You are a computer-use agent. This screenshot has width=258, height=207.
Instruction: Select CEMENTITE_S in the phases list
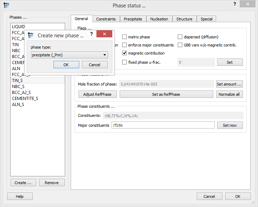25,99
